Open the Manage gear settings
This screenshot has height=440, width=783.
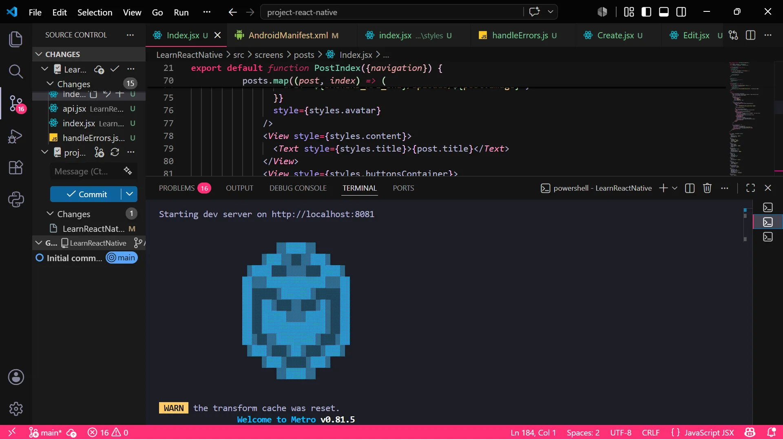pos(15,409)
